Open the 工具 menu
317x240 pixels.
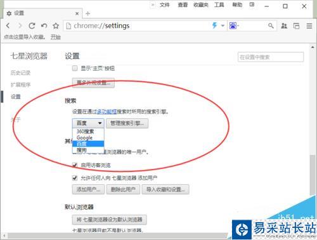point(219,4)
